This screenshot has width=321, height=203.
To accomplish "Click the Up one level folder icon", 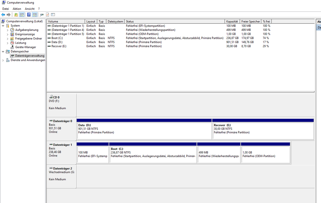I will 16,15.
